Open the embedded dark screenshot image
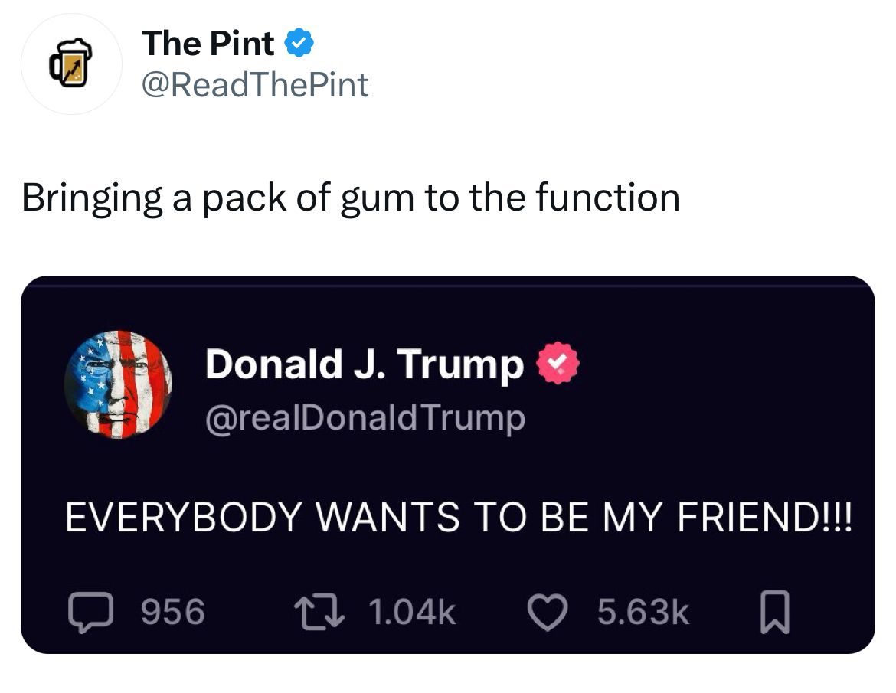Screen dimensions: 896x693 click(448, 465)
